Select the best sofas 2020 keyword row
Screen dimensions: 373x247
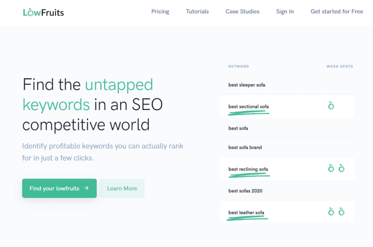coord(288,191)
